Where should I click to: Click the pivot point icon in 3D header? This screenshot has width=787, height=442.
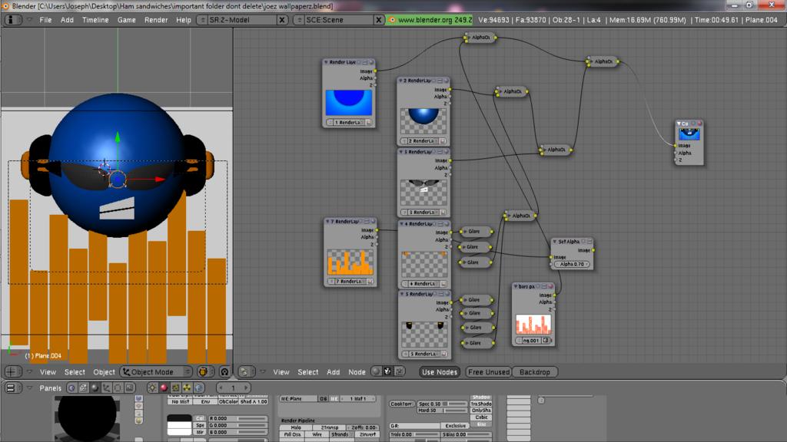(x=224, y=372)
